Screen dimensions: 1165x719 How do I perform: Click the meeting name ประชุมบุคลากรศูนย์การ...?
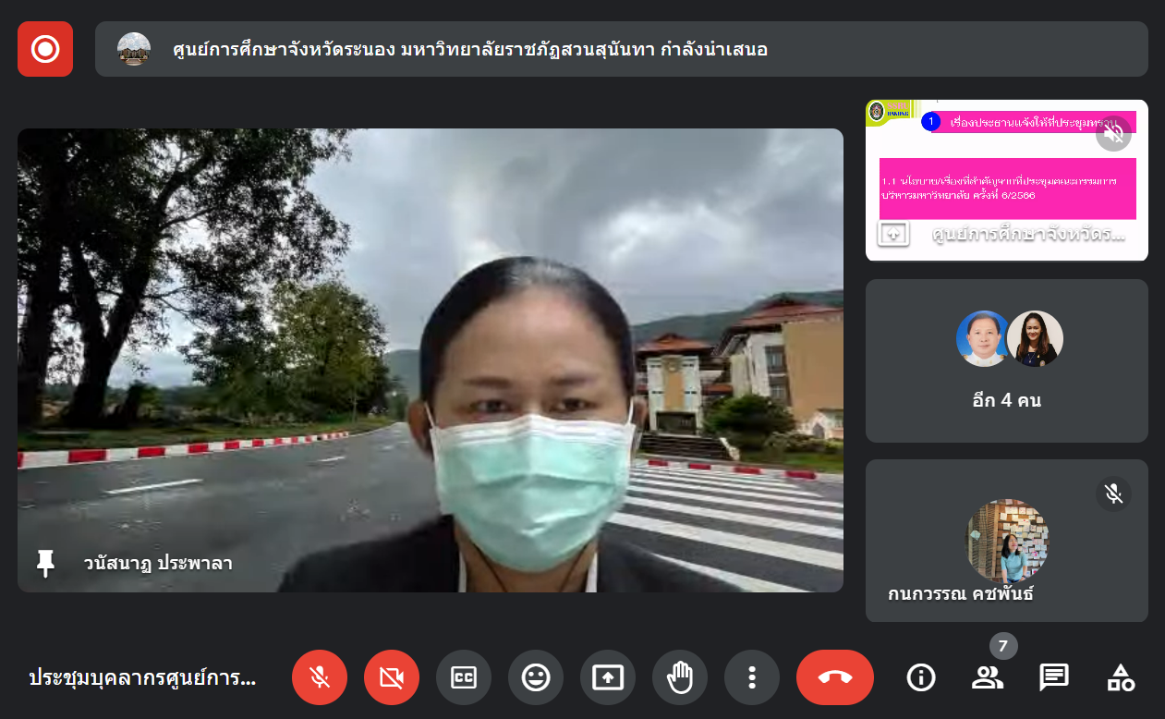(143, 678)
